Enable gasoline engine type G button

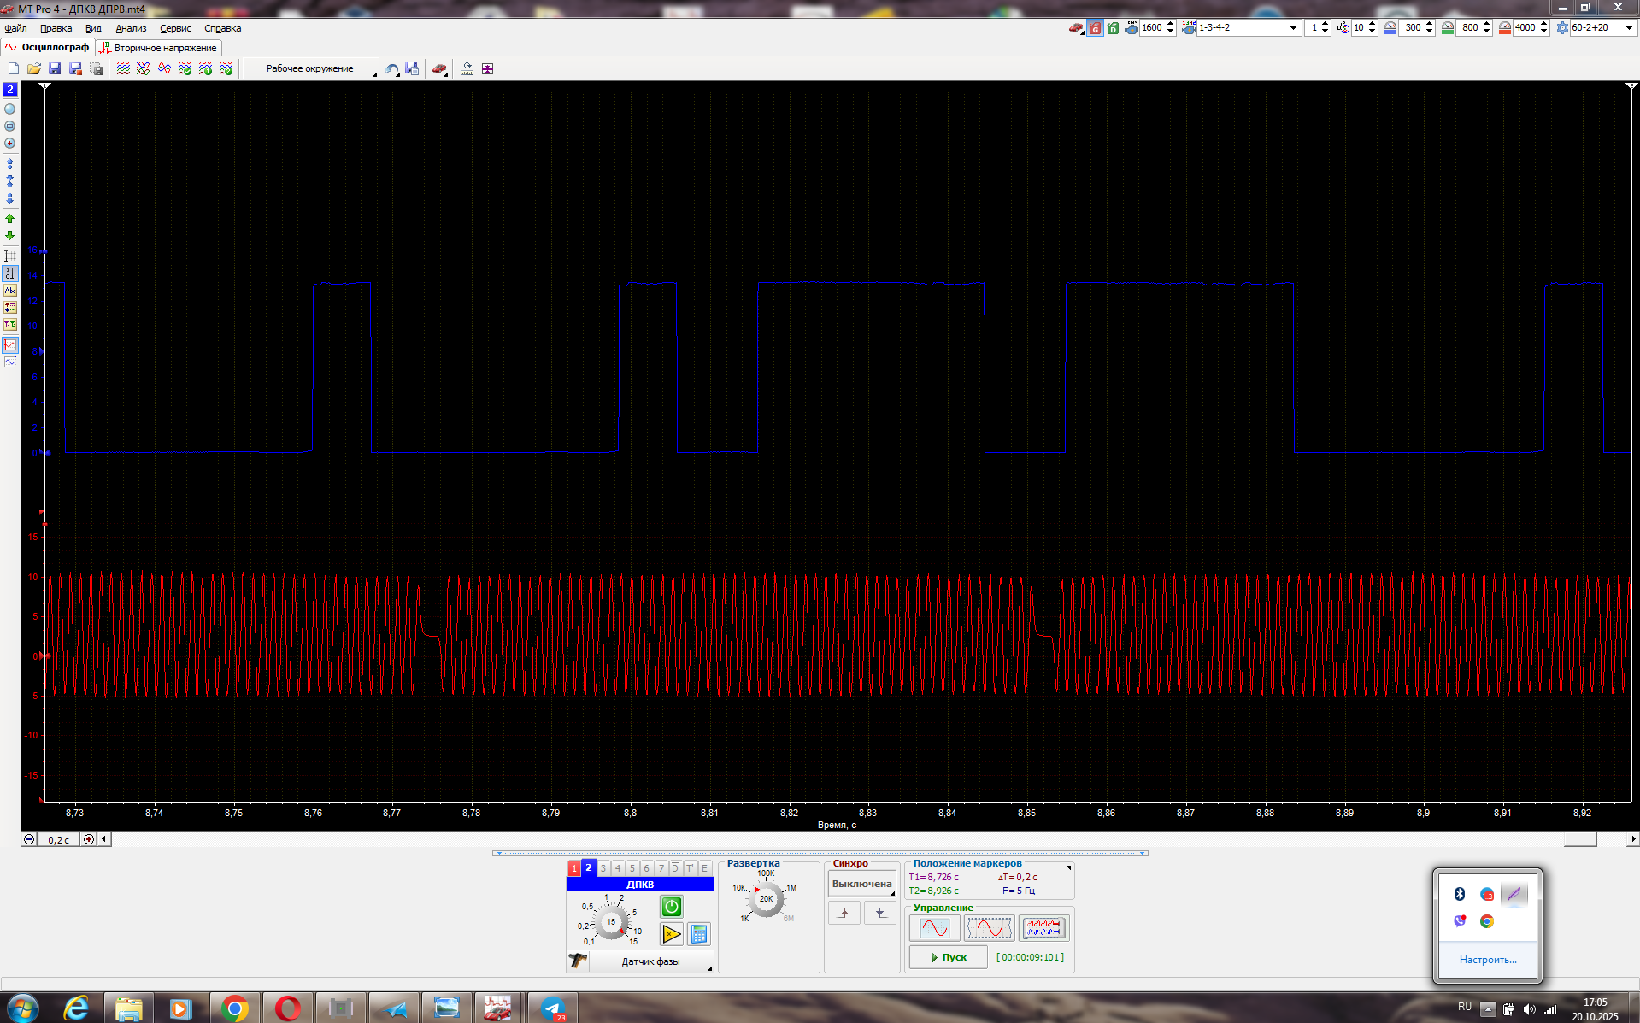point(1095,28)
